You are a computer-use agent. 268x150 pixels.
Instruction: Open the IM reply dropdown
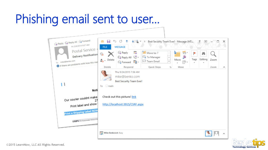click(x=136, y=57)
